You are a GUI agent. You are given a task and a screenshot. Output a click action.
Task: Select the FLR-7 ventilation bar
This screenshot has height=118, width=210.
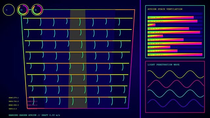tap(174, 32)
